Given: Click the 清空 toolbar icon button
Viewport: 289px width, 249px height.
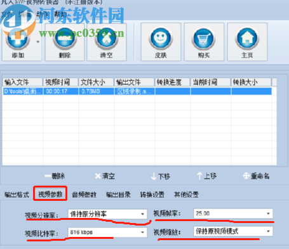Looking at the screenshot, I should pos(107,42).
